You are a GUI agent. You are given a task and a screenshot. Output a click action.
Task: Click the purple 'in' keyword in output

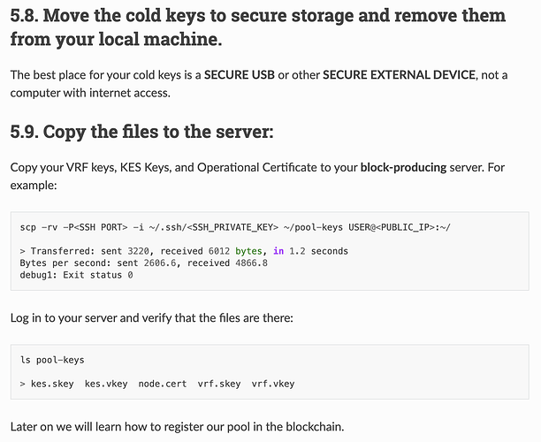278,251
